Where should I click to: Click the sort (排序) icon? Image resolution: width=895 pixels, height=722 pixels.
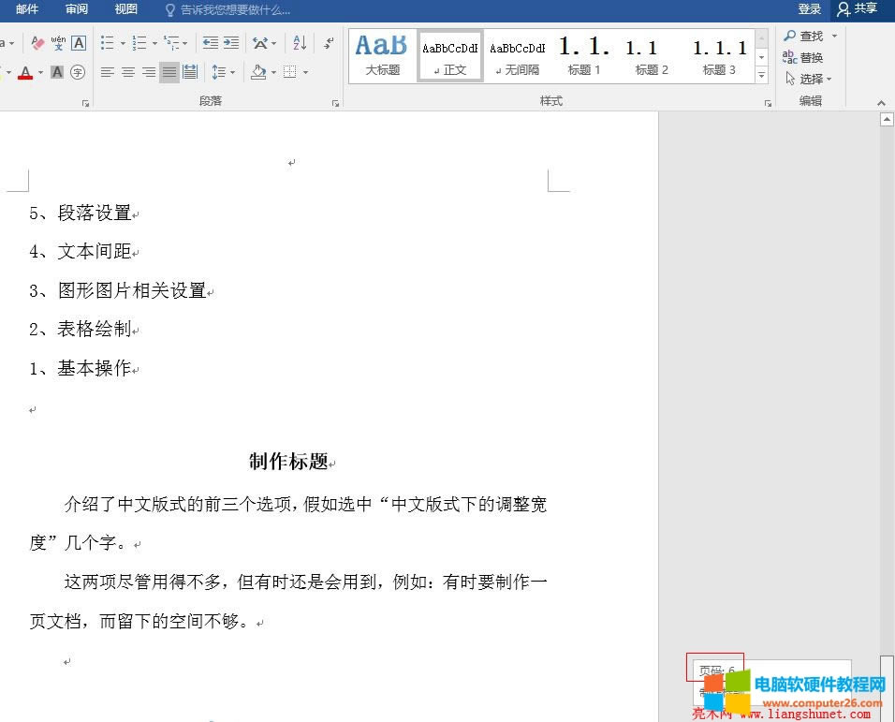tap(300, 44)
